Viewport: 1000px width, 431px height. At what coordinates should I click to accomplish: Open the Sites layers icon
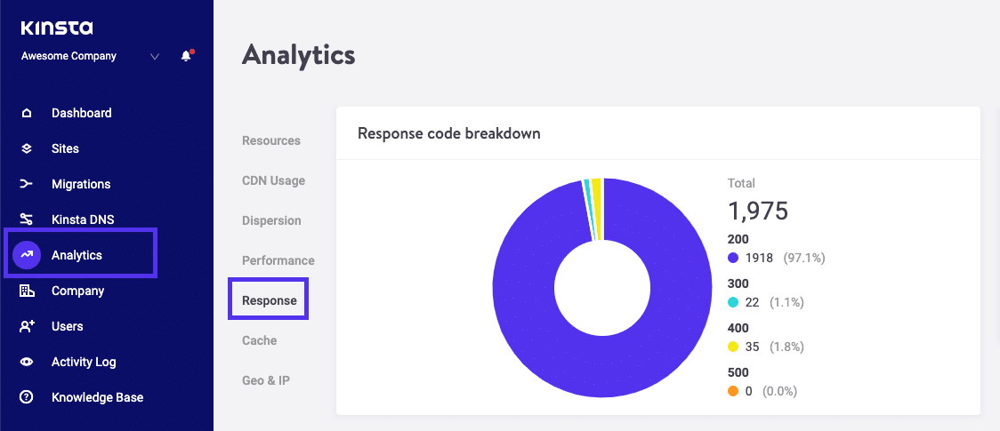click(x=27, y=148)
